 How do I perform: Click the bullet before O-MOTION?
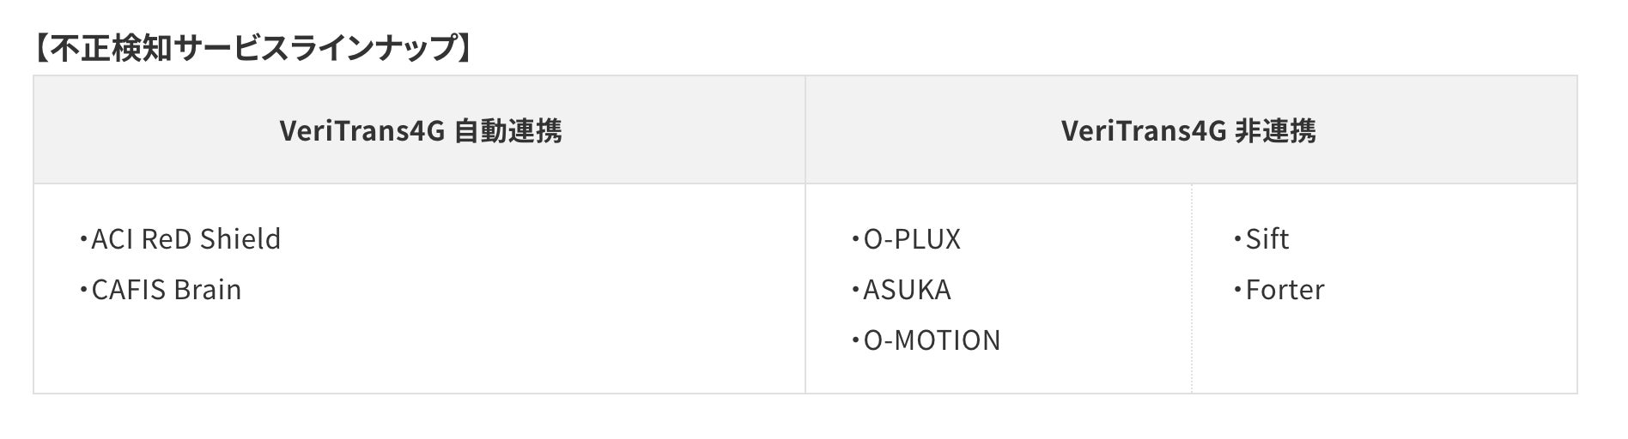(855, 340)
